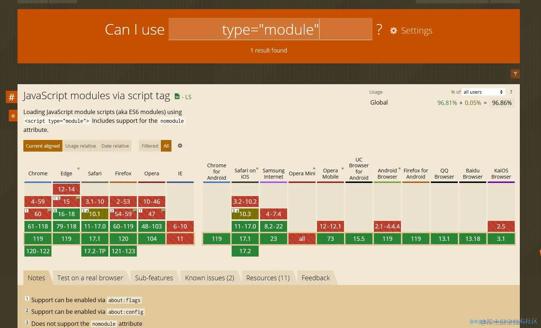Select KaiOS 2.5 cell

coord(501,226)
